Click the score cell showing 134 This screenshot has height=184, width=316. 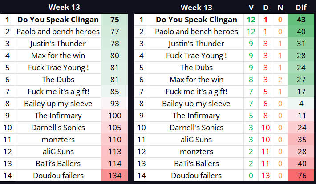[x=114, y=176]
